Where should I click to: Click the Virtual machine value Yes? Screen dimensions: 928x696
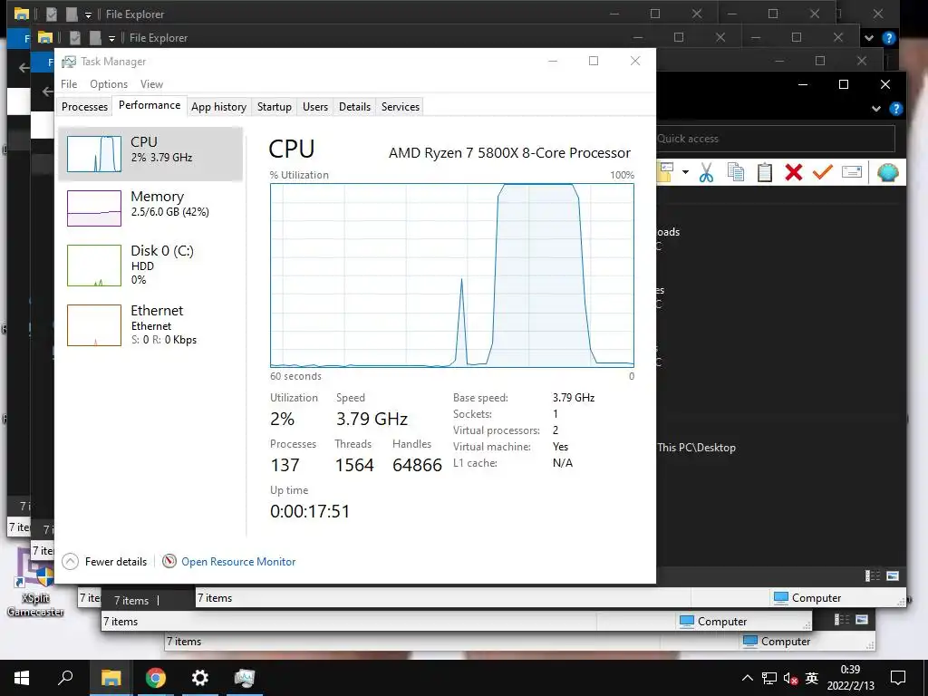tap(560, 447)
